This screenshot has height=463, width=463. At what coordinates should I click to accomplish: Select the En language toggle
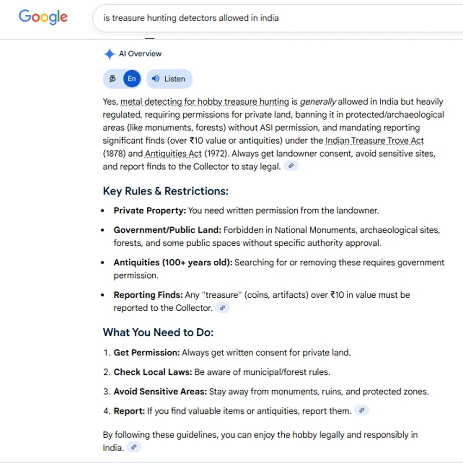pos(132,79)
